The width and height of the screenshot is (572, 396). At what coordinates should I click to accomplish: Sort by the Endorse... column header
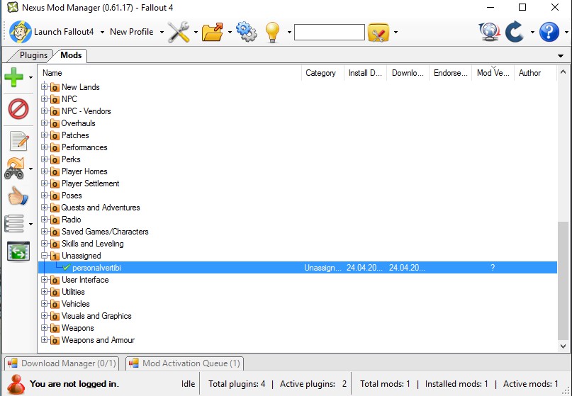[x=451, y=73]
